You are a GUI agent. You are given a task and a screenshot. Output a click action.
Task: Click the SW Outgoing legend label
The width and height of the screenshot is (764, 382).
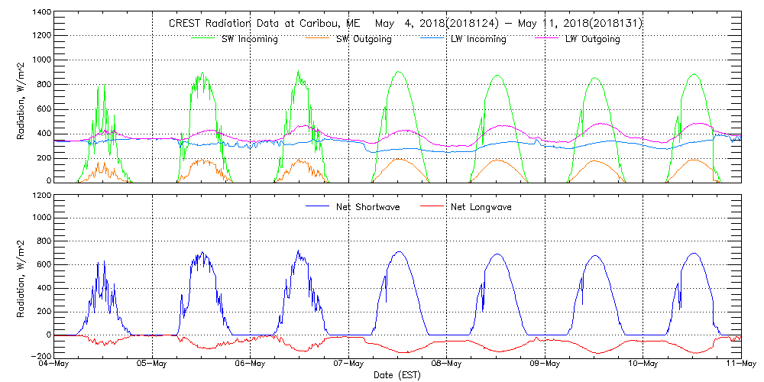pyautogui.click(x=364, y=39)
